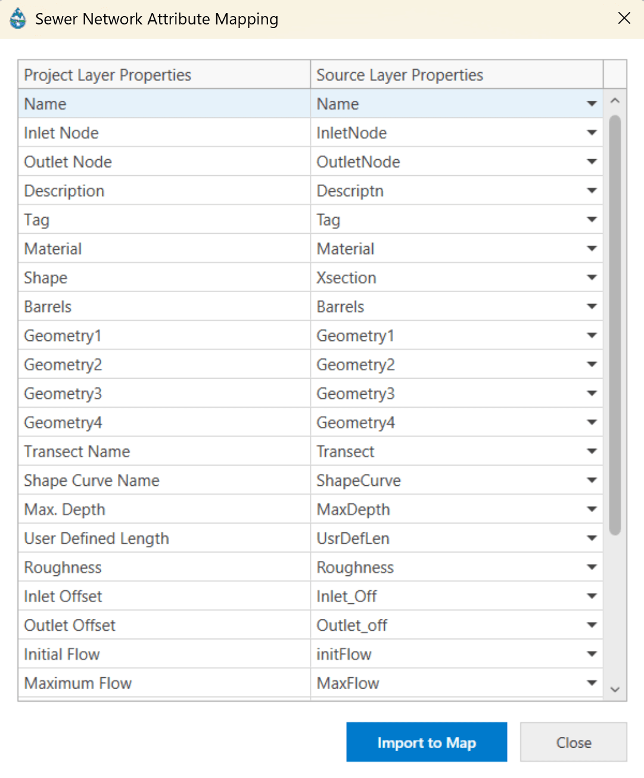
Task: Open the Transect source dropdown
Action: 592,451
